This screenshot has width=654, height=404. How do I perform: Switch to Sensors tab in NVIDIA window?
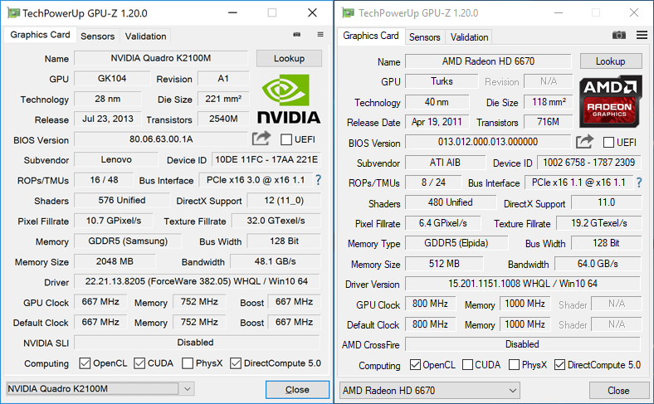pos(98,37)
